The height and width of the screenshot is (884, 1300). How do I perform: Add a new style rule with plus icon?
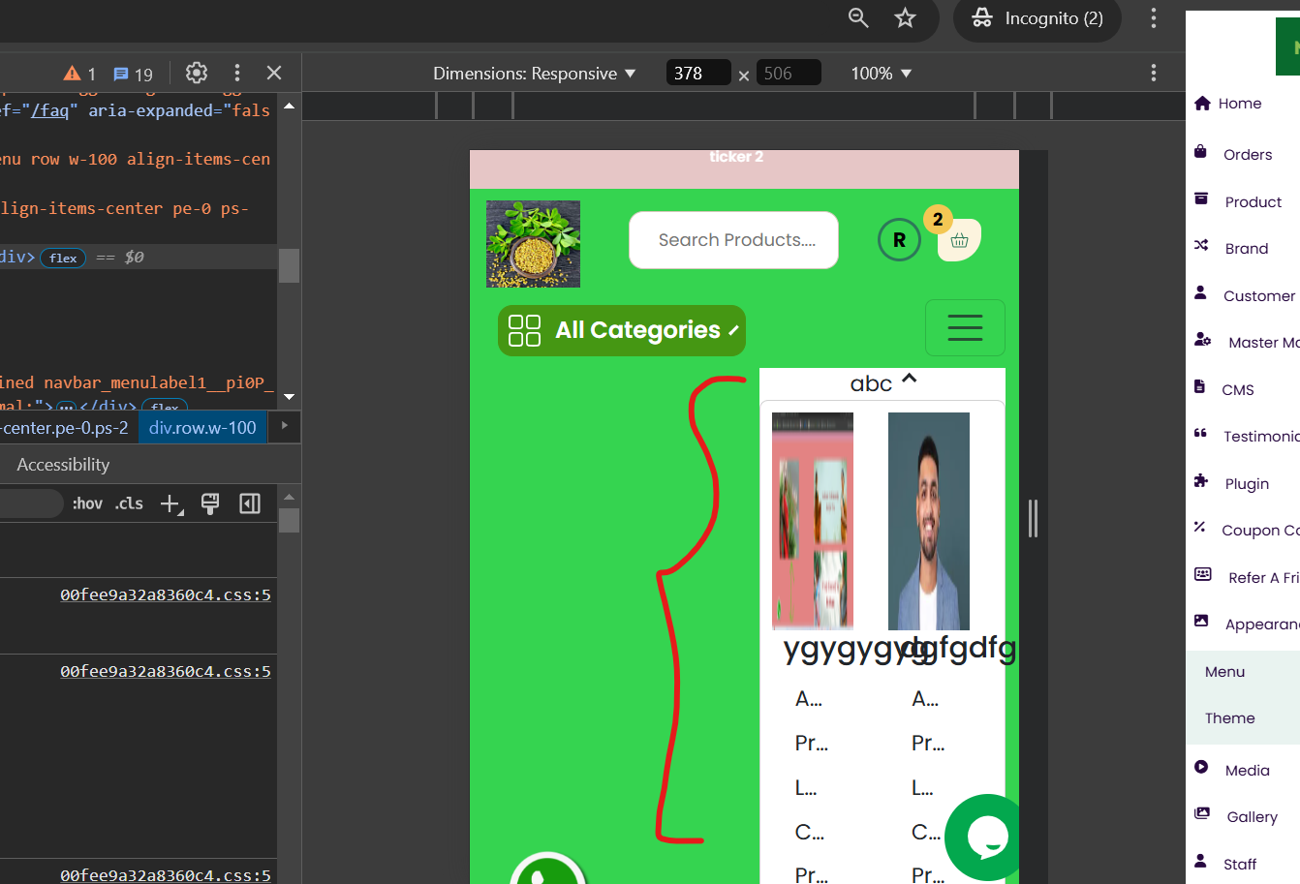coord(171,503)
